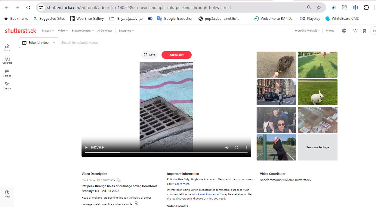Expand the Images menu dropdown
Viewport: 376px width, 207px height.
click(48, 31)
